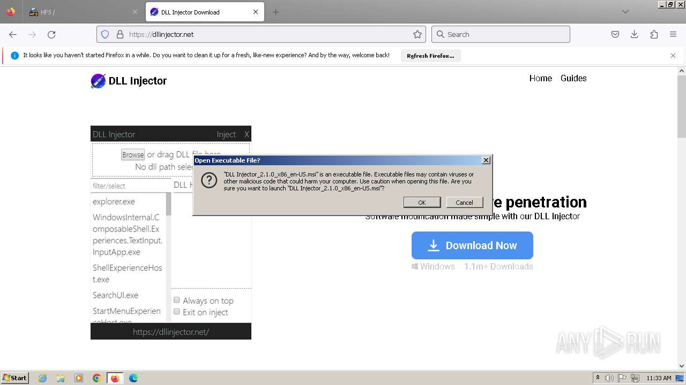Toggle the Always on top checkbox
The width and height of the screenshot is (686, 385).
point(177,300)
